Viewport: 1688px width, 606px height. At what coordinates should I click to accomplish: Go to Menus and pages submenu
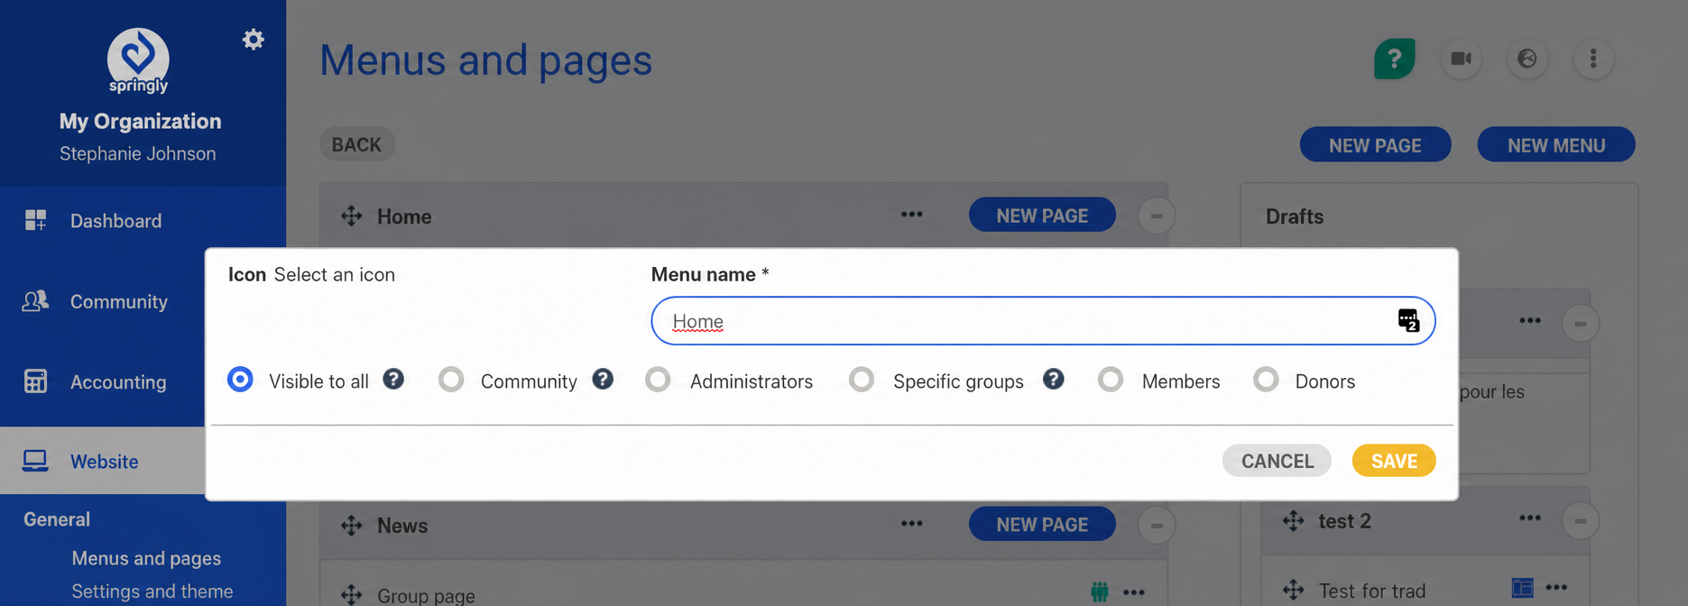[146, 558]
